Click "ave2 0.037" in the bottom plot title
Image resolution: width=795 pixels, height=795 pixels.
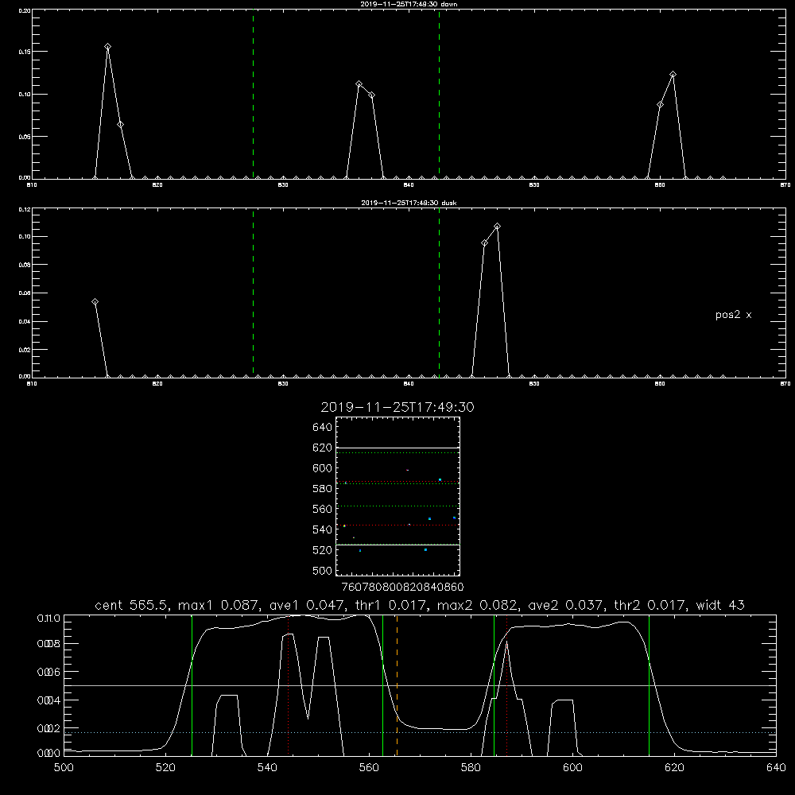point(565,605)
